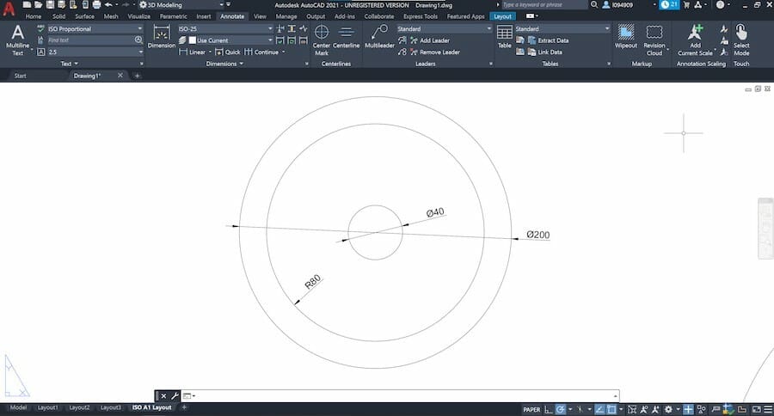Open a file via the folder icon

click(x=38, y=4)
